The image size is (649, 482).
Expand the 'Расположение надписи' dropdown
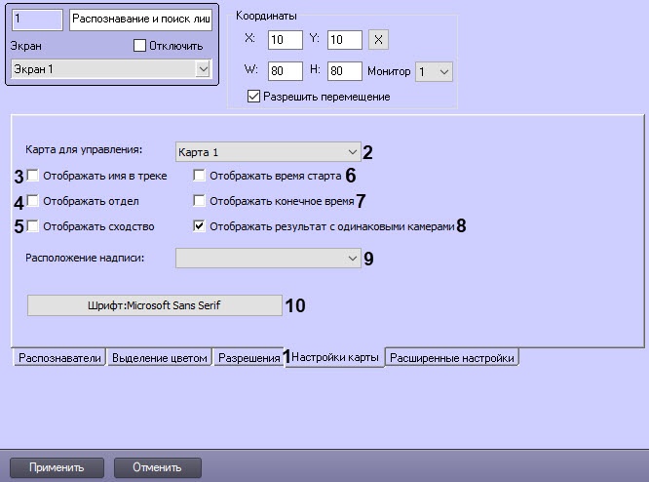(x=267, y=258)
